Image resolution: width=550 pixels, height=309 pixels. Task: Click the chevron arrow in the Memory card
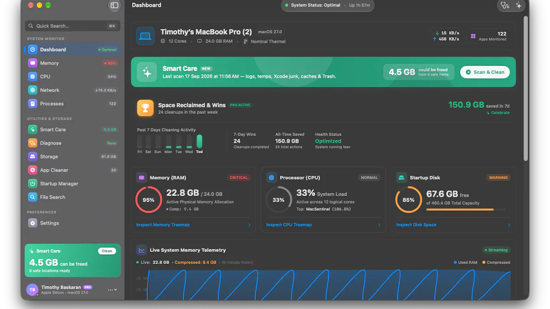pyautogui.click(x=249, y=225)
